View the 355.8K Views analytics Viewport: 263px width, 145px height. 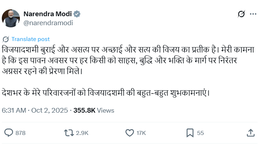click(94, 110)
